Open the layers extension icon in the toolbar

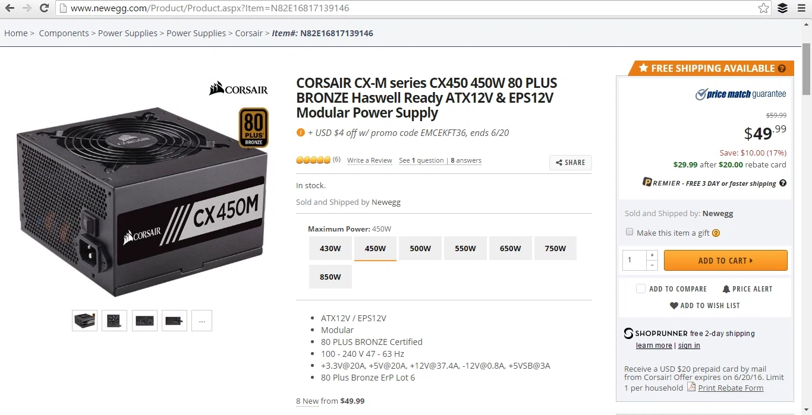click(783, 8)
